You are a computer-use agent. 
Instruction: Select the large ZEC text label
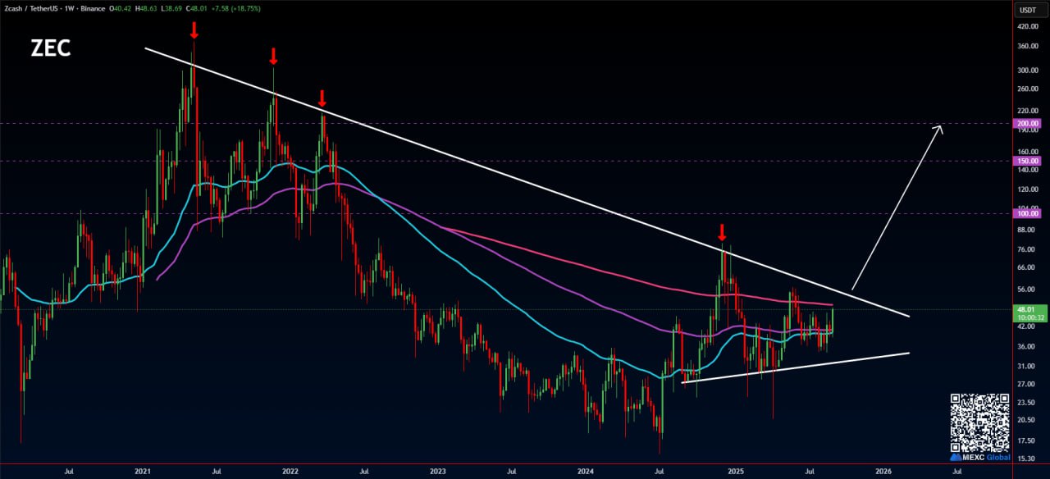click(x=51, y=48)
